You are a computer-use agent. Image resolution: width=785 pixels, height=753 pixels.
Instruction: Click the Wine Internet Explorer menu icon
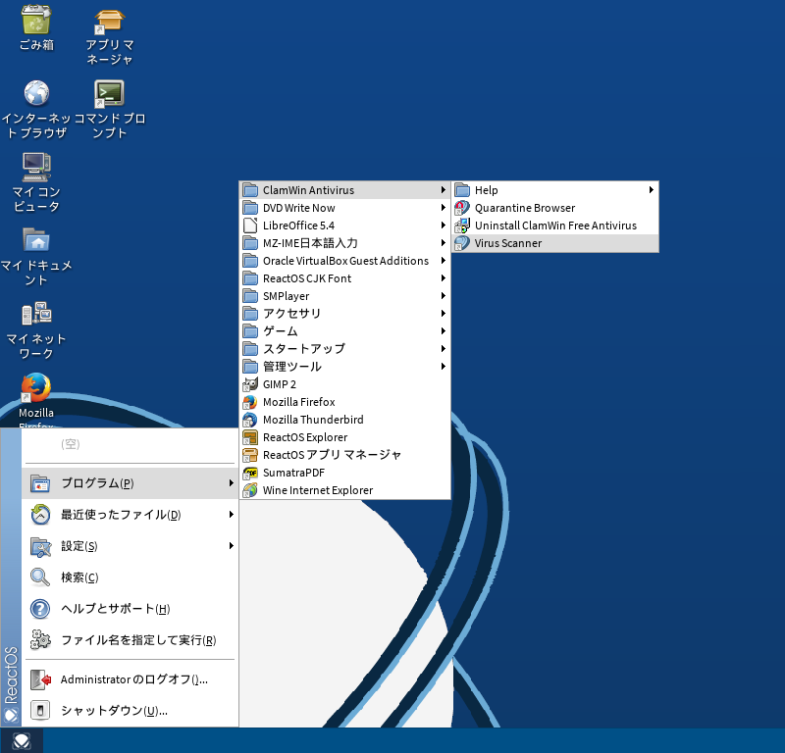point(250,490)
